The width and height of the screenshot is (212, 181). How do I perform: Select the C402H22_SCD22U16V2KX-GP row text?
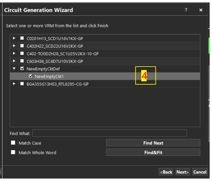(55, 46)
